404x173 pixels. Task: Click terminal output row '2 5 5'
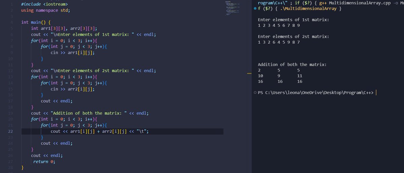[279, 70]
